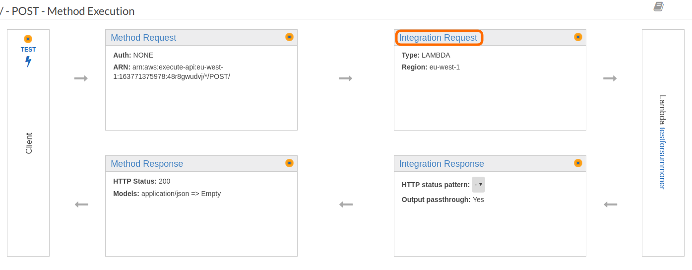This screenshot has height=270, width=692.
Task: Click the Method Response orange indicator icon
Action: (x=289, y=163)
